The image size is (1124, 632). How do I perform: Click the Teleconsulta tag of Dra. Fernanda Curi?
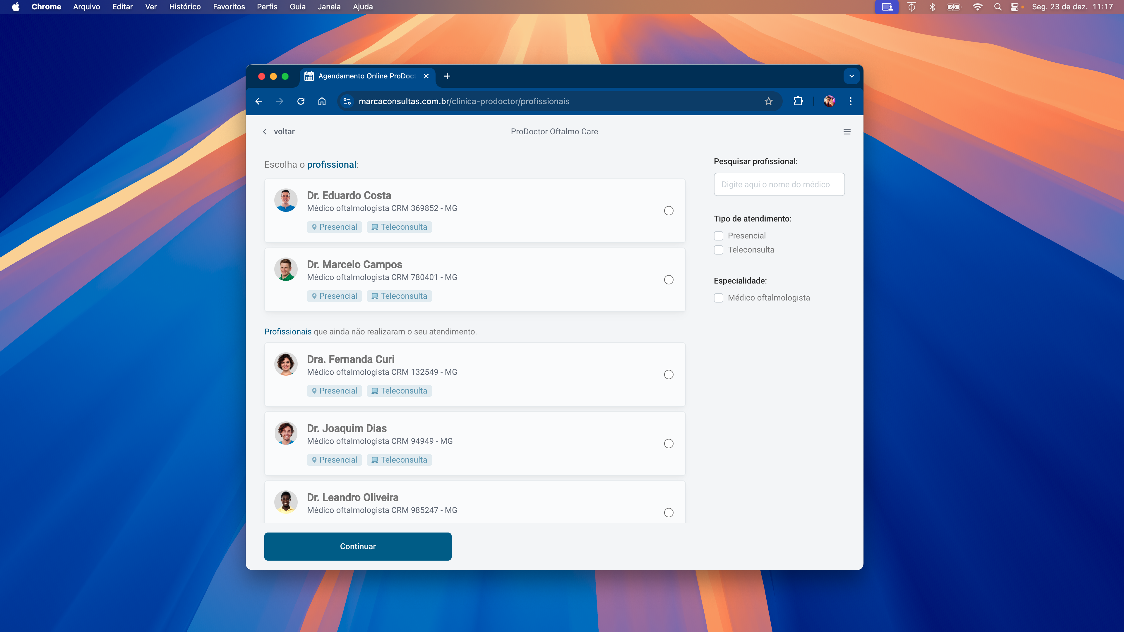(x=399, y=391)
